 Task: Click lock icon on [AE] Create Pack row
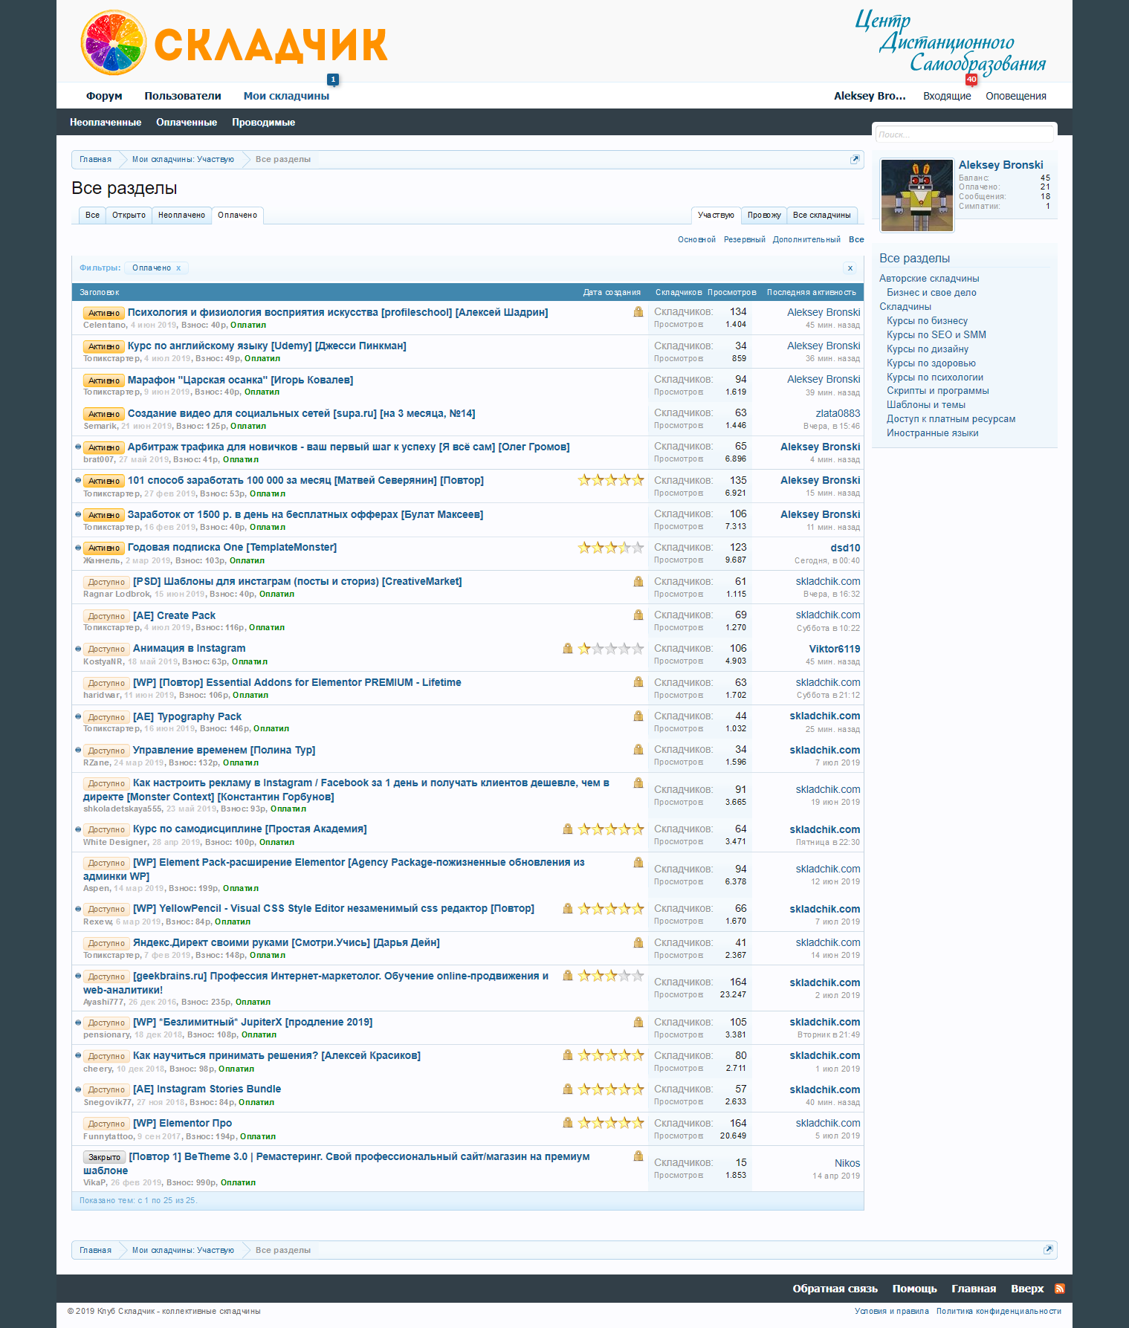pyautogui.click(x=638, y=615)
